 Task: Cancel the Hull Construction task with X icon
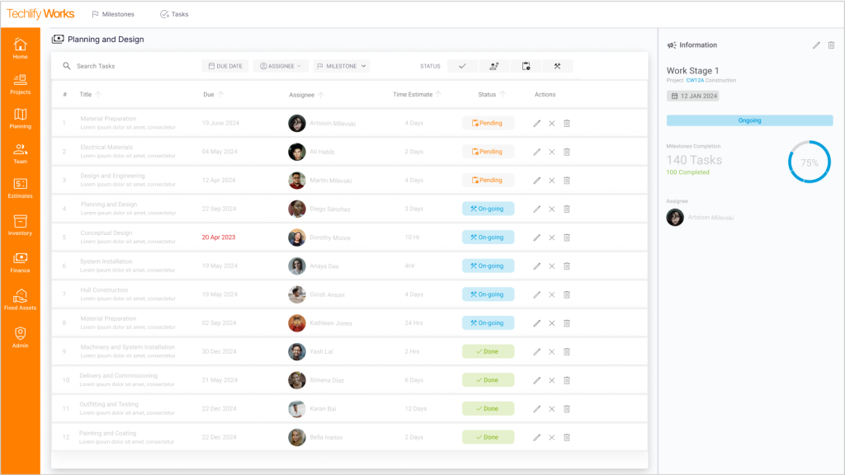[552, 294]
